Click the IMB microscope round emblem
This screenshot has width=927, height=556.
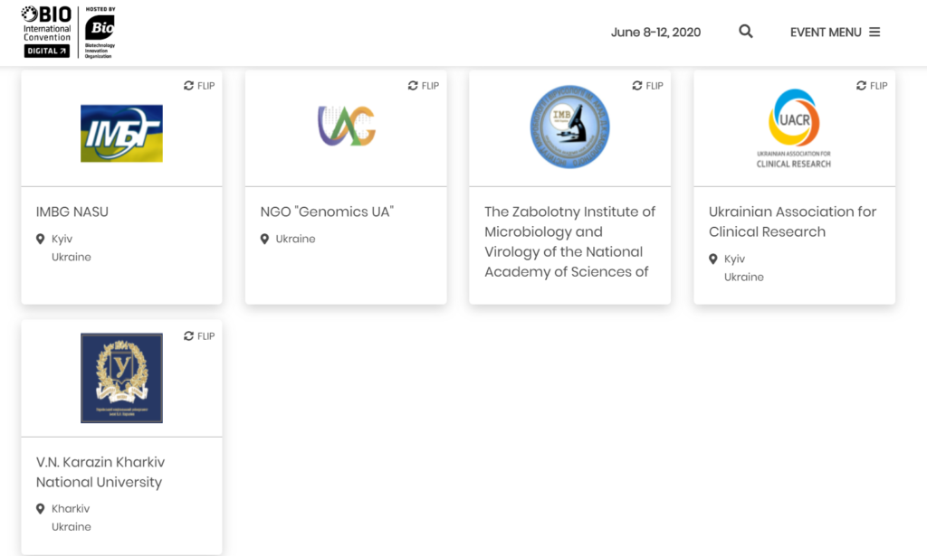pyautogui.click(x=570, y=127)
